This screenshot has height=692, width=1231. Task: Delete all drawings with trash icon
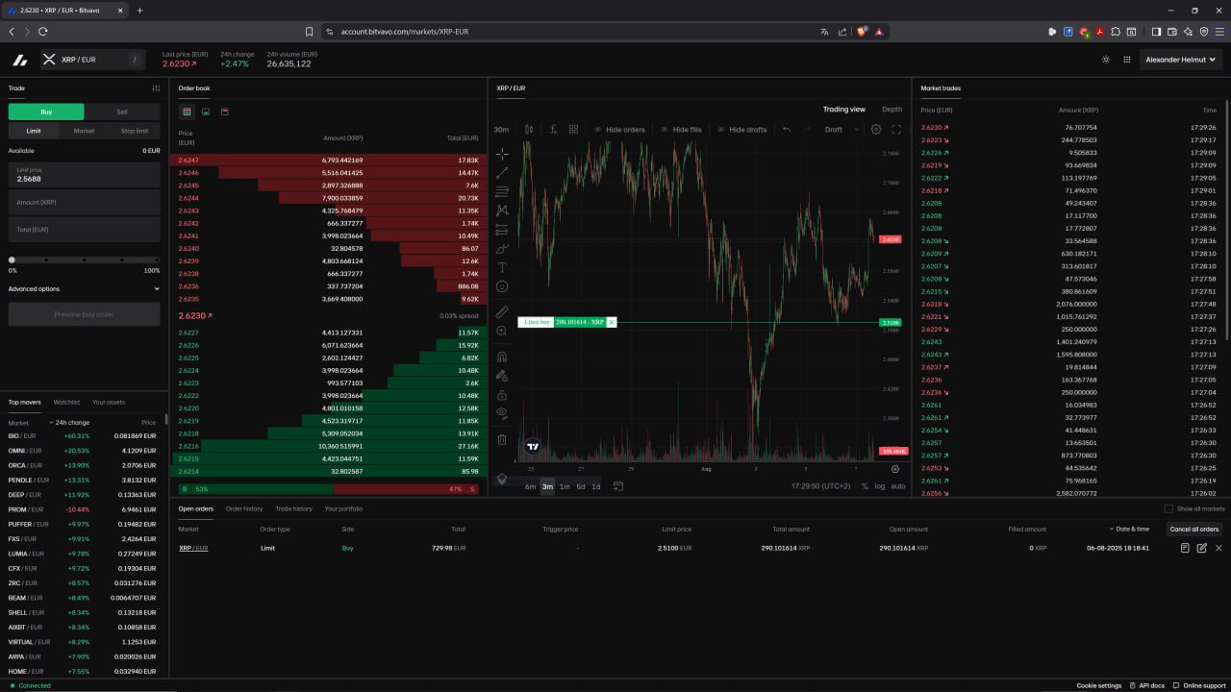501,439
